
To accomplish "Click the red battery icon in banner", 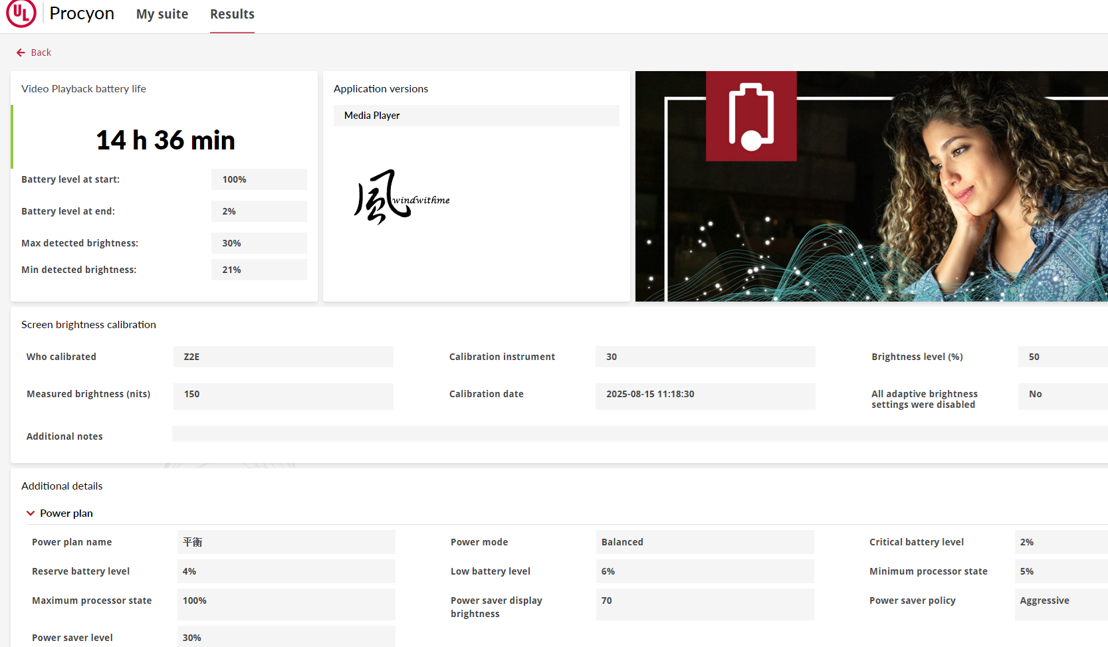I will 751,116.
